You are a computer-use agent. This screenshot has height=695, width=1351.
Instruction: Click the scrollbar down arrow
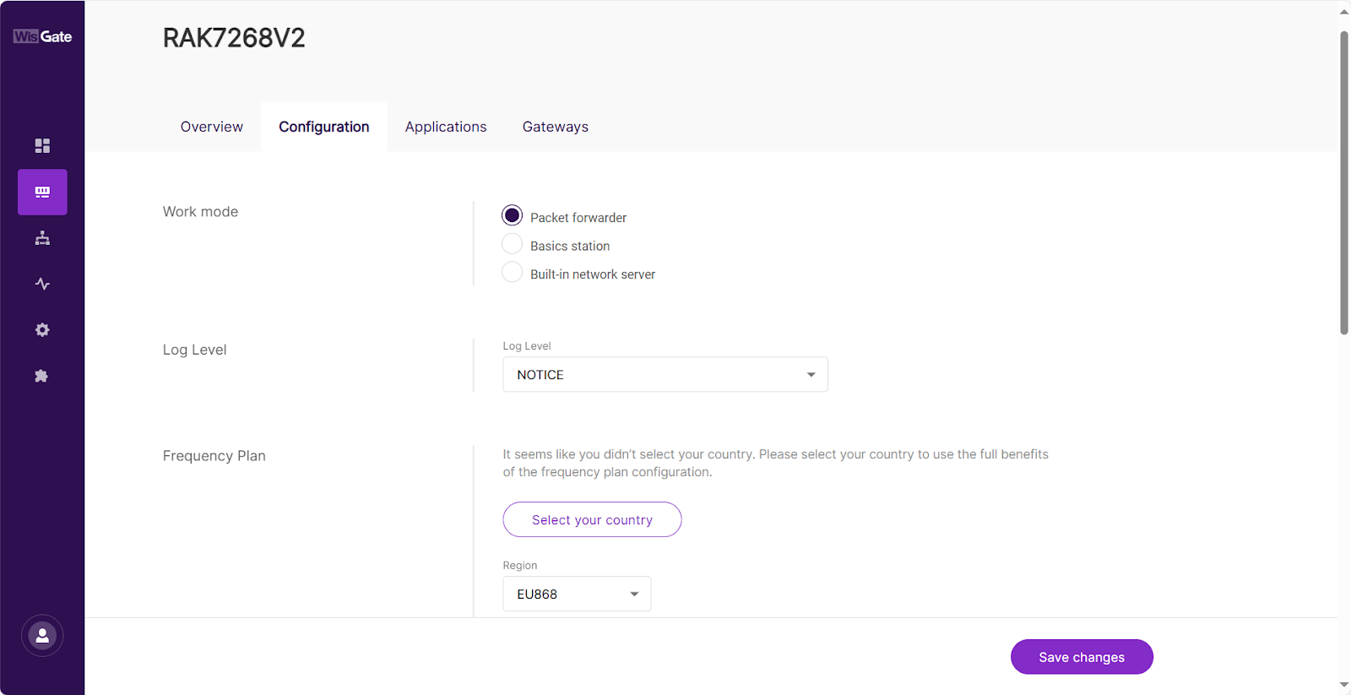pos(1343,685)
